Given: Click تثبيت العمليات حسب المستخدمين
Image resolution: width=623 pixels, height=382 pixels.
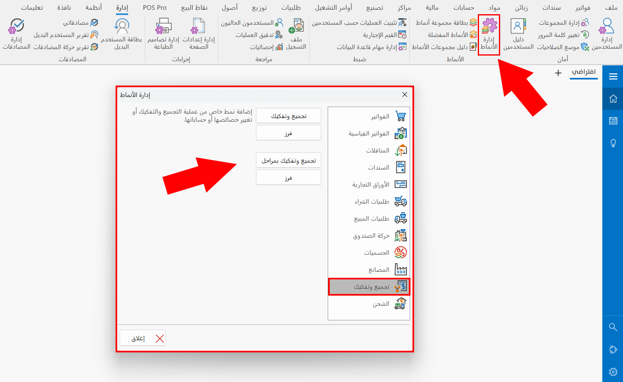Looking at the screenshot, I should click(359, 23).
